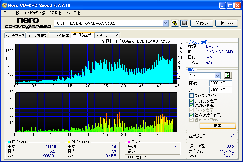Screen dimensions: 243x162
Task: Toggle the C2/PIFを表示 checkbox
Action: pyautogui.click(x=191, y=106)
